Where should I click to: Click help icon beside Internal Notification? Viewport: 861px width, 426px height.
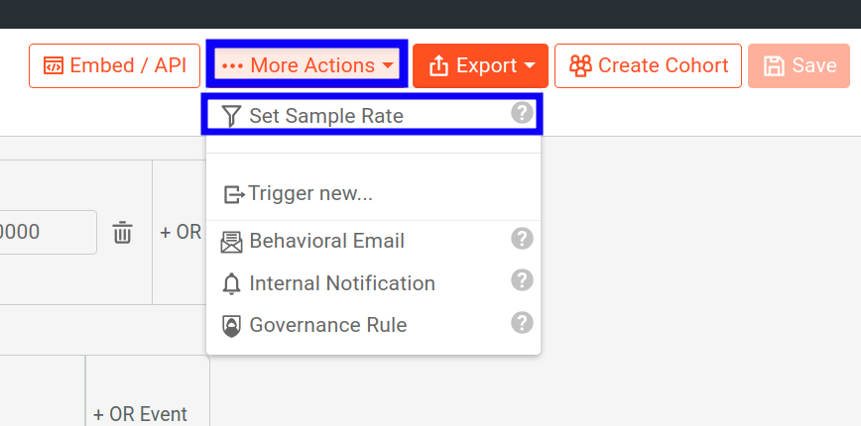(522, 280)
